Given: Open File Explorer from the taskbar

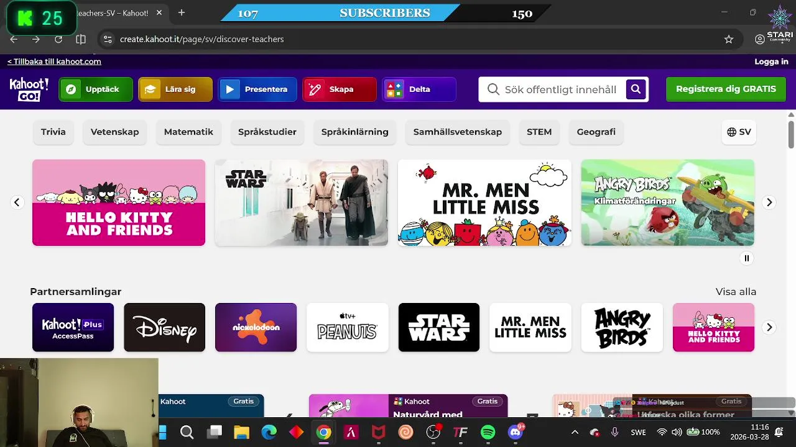Looking at the screenshot, I should [x=241, y=432].
